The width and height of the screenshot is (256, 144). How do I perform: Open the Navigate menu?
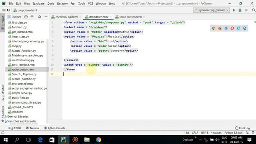pyautogui.click(x=39, y=4)
